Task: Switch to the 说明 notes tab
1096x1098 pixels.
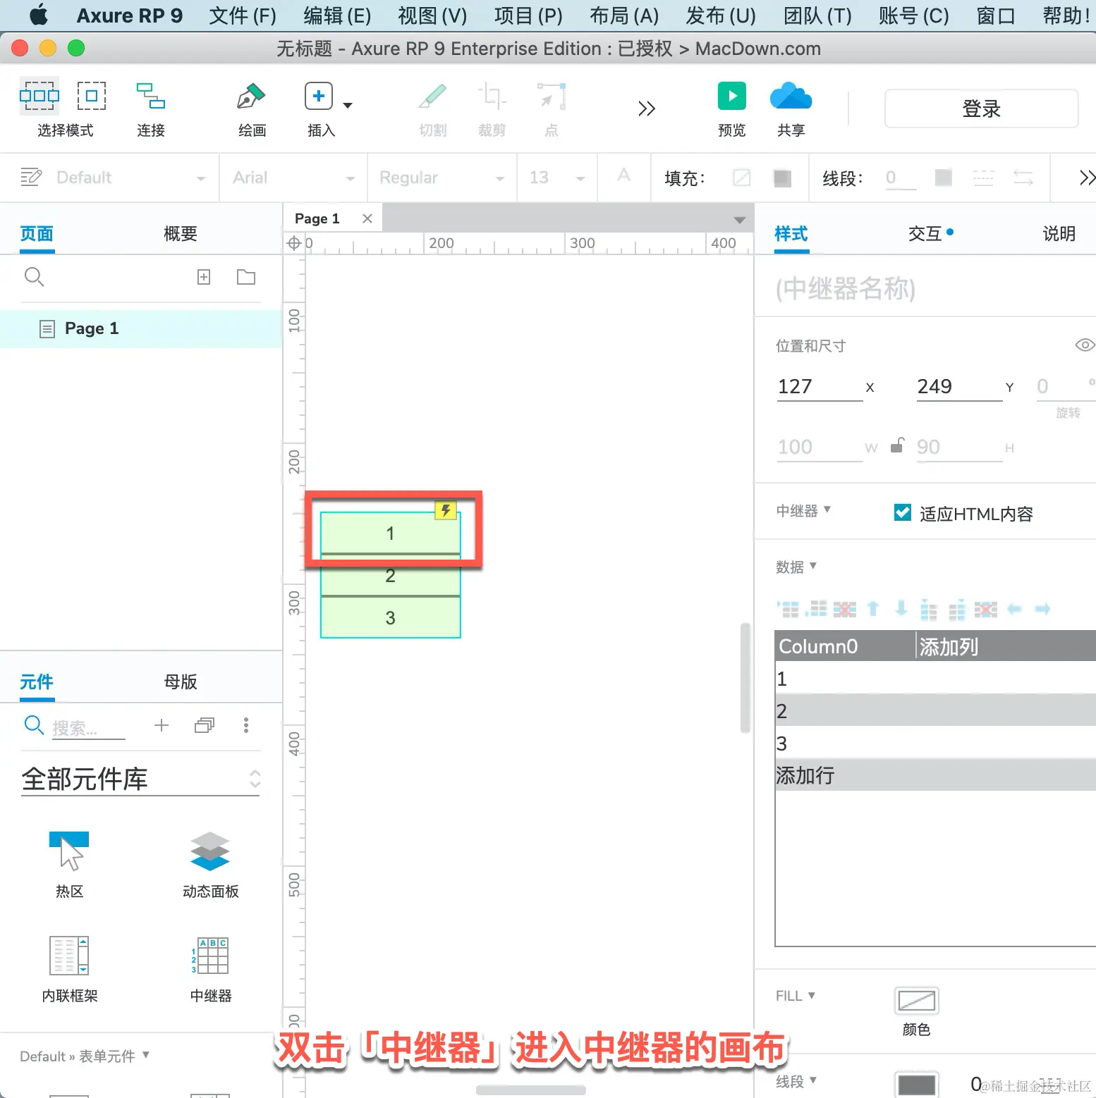Action: click(x=1059, y=234)
